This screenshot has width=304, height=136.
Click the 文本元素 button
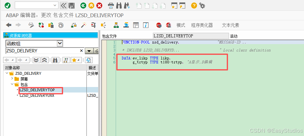pos(230,25)
